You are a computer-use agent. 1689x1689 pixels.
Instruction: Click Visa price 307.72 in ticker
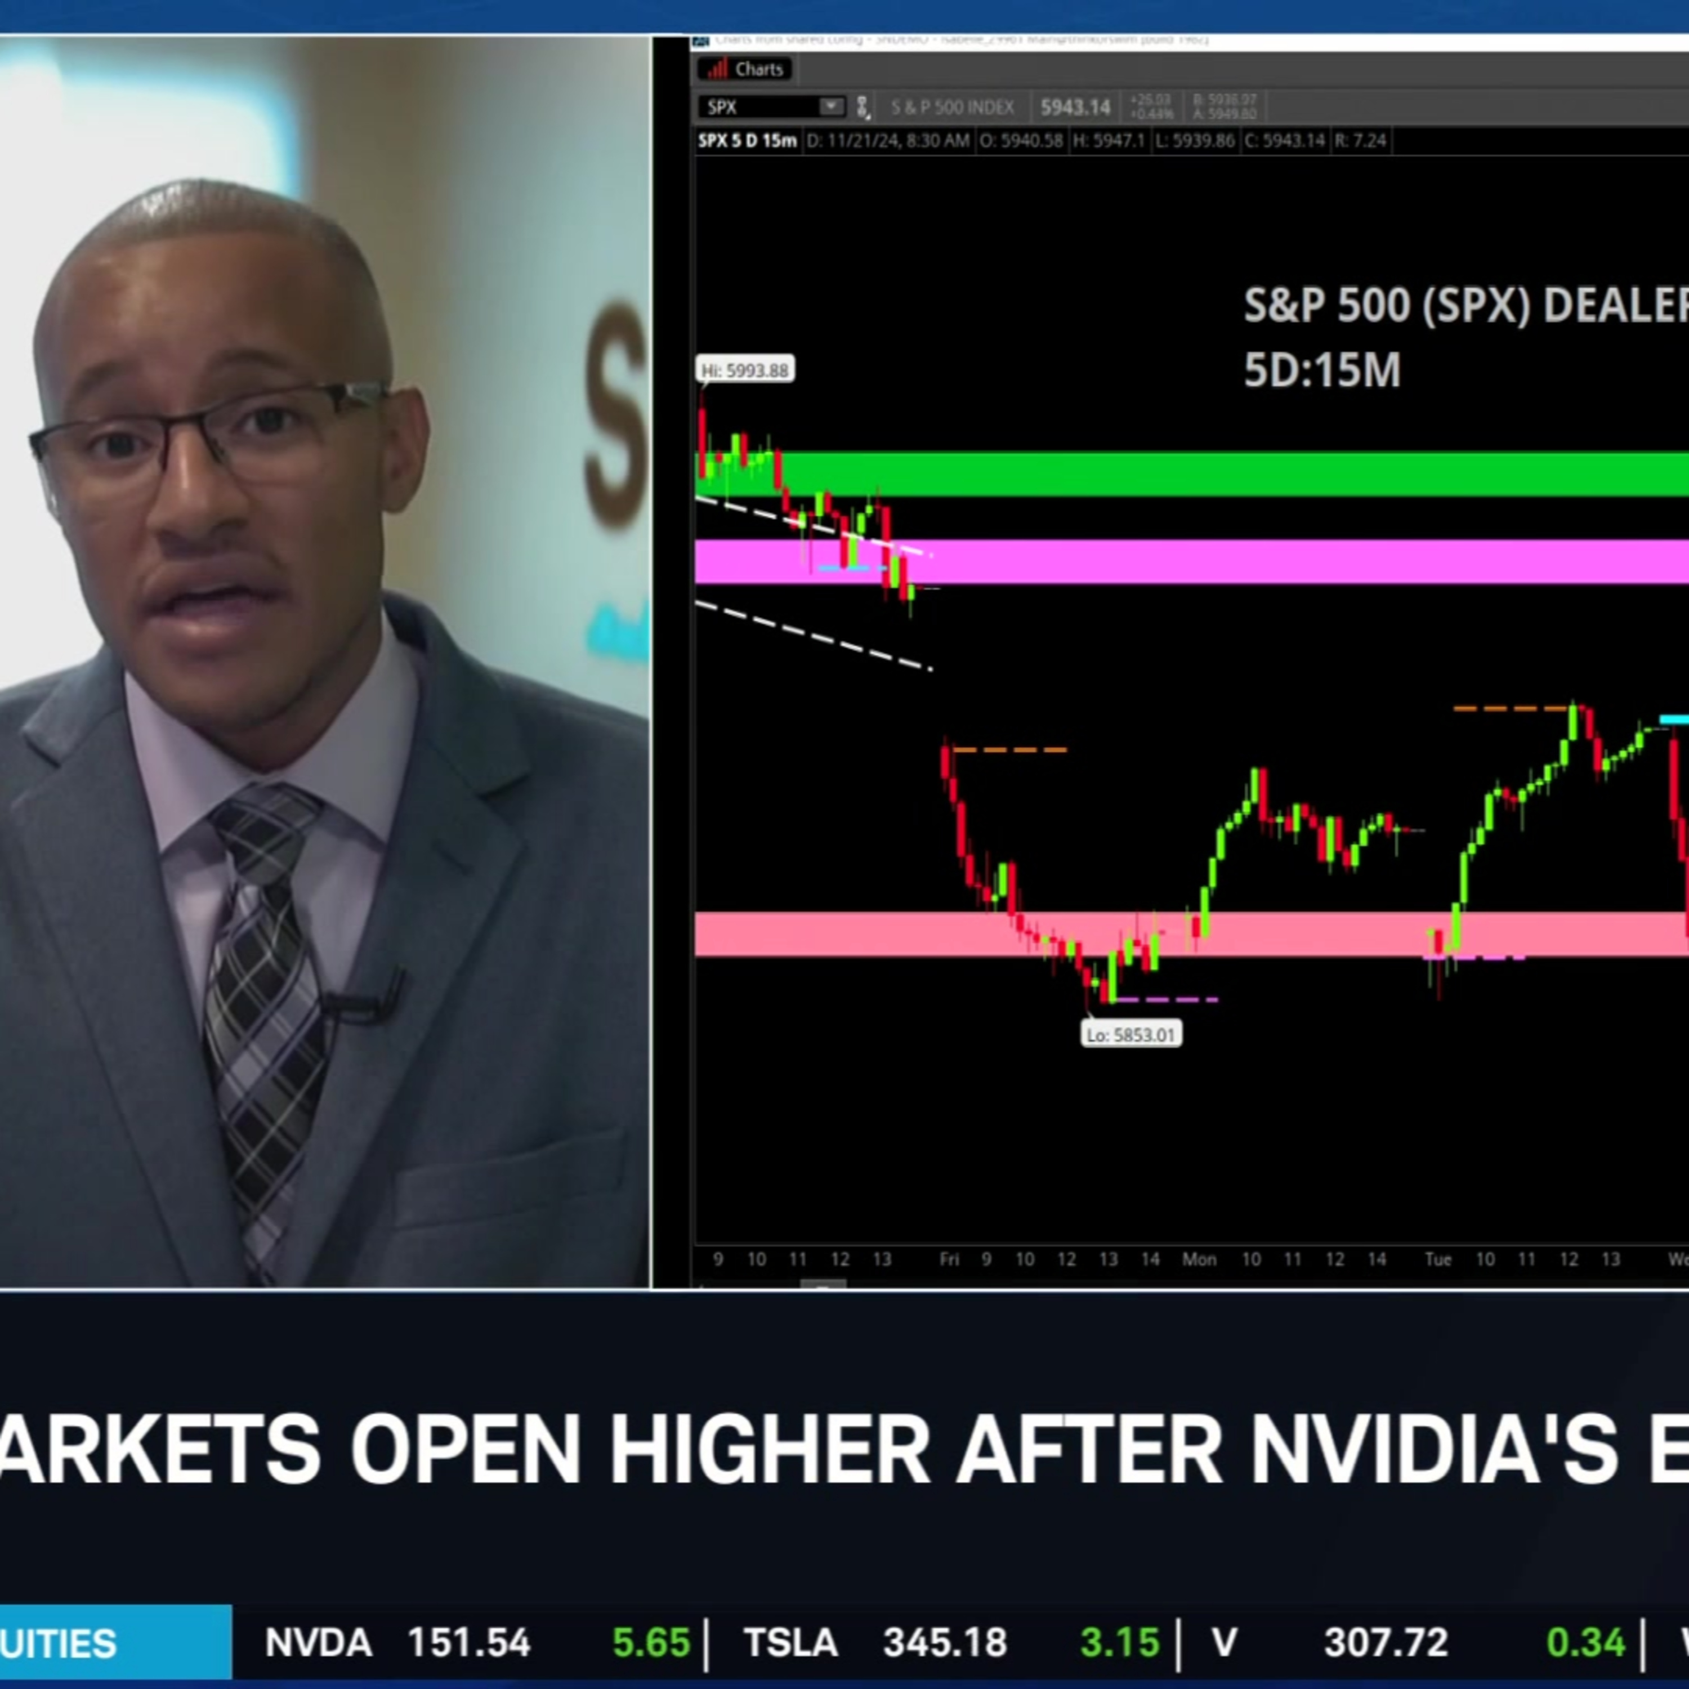[1386, 1643]
